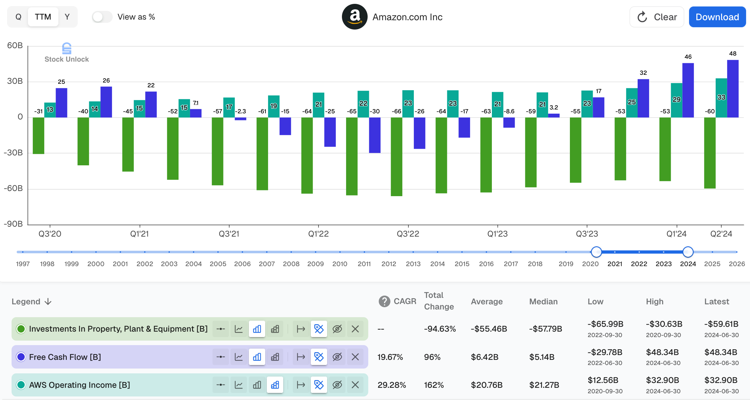Click the 29.28% CAGR value for AWS Operating Income
750x400 pixels.
392,385
